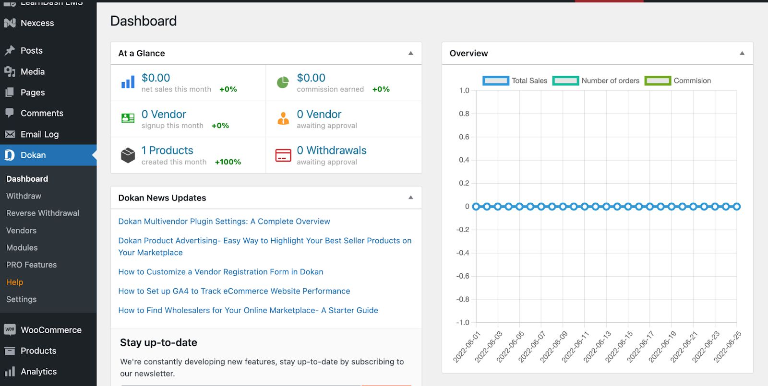
Task: Open Dokan Product Advertising article link
Action: [265, 246]
